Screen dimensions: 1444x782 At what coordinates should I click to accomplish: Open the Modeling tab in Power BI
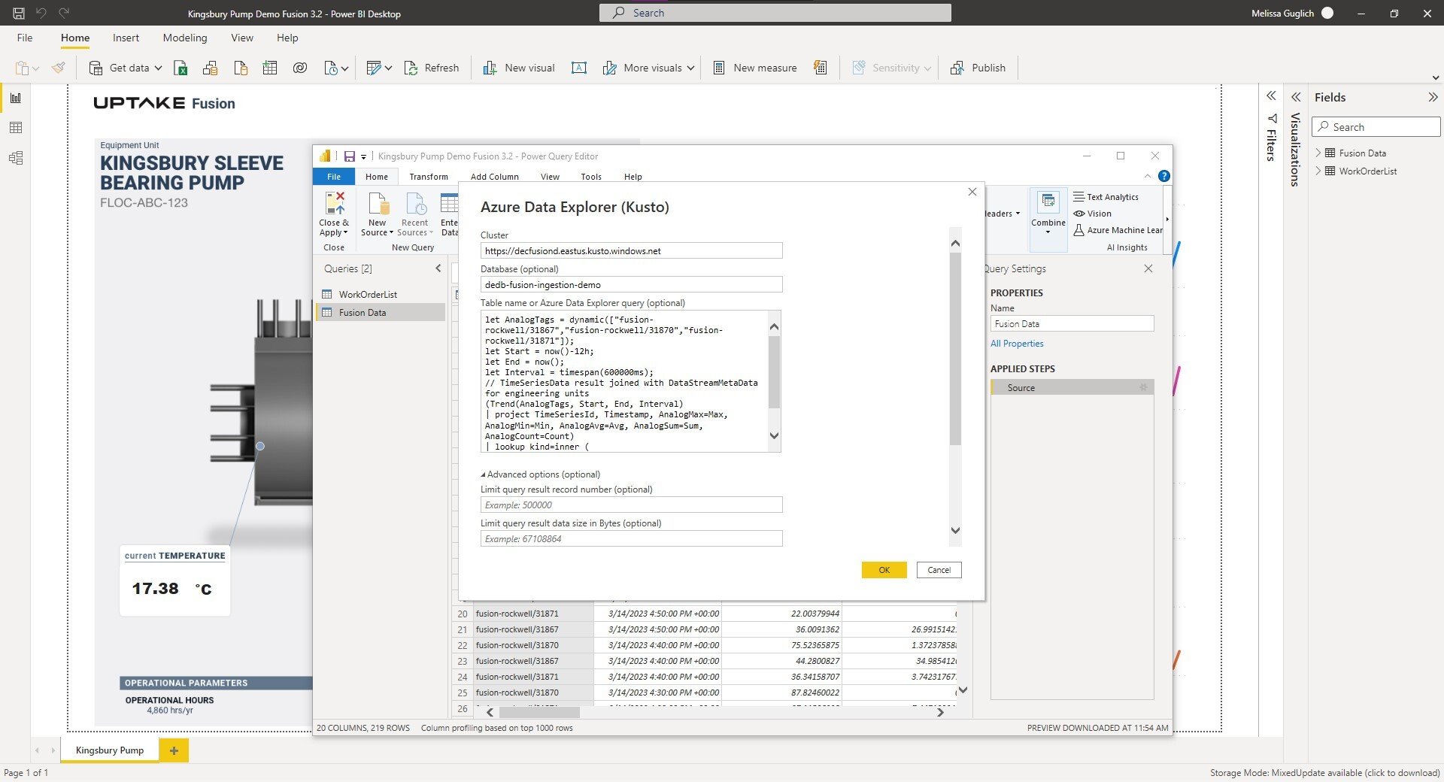pyautogui.click(x=185, y=38)
